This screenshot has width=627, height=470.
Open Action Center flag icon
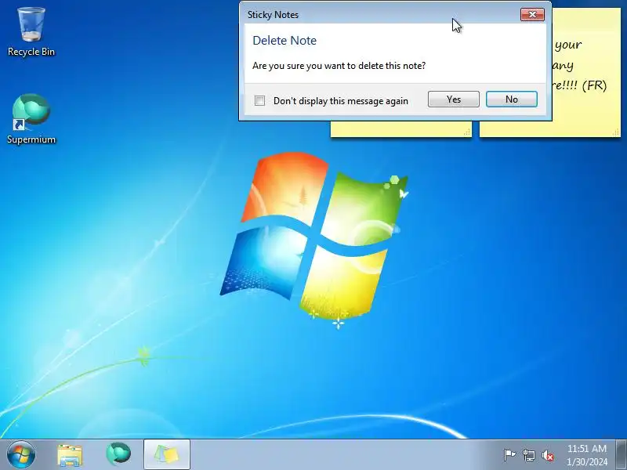click(x=509, y=455)
